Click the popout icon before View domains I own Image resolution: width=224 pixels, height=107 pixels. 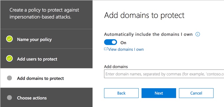[106, 49]
